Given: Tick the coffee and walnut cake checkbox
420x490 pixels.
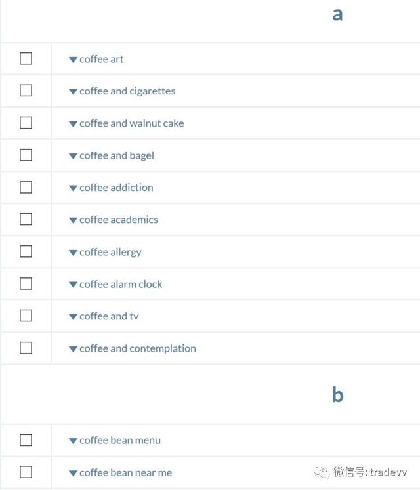Looking at the screenshot, I should 26,123.
